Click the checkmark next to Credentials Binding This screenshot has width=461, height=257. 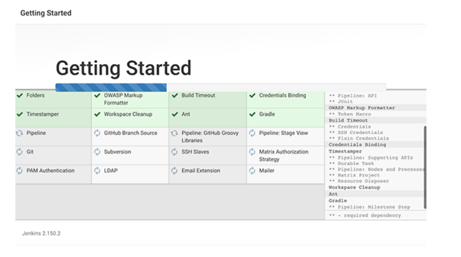click(253, 95)
